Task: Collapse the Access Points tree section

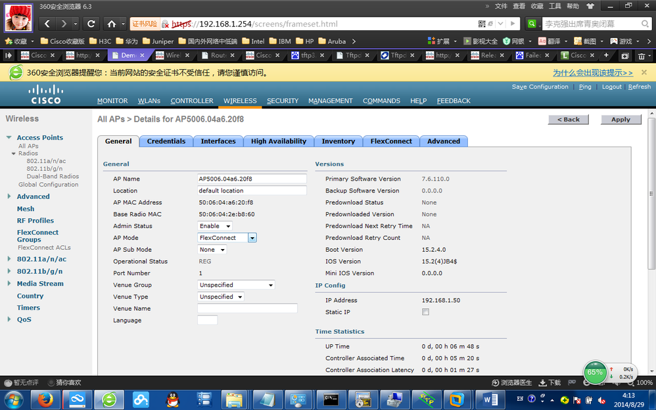Action: point(9,137)
